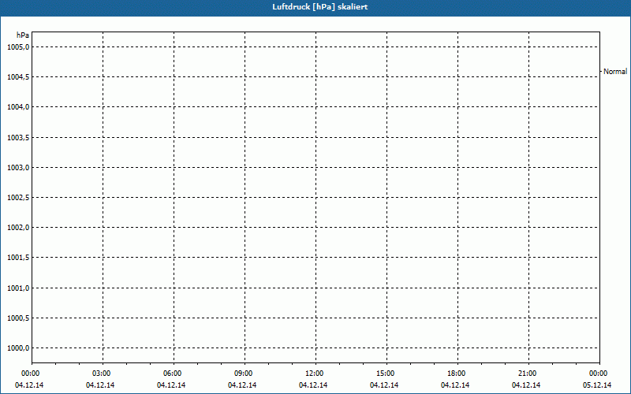
Task: Click the 18:00 time tick label
Action: point(457,374)
